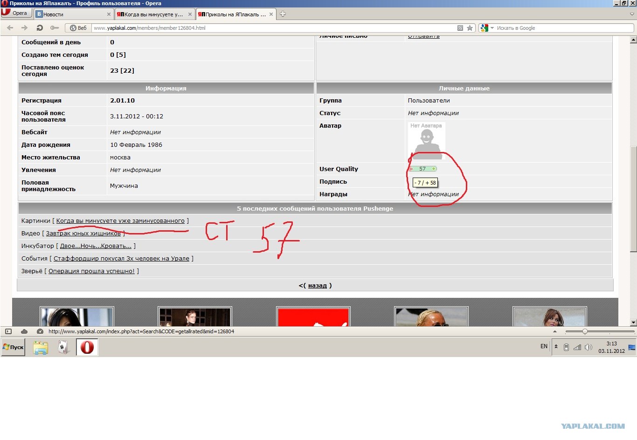Adjust the page zoom slider
Image resolution: width=637 pixels, height=440 pixels.
pyautogui.click(x=585, y=331)
